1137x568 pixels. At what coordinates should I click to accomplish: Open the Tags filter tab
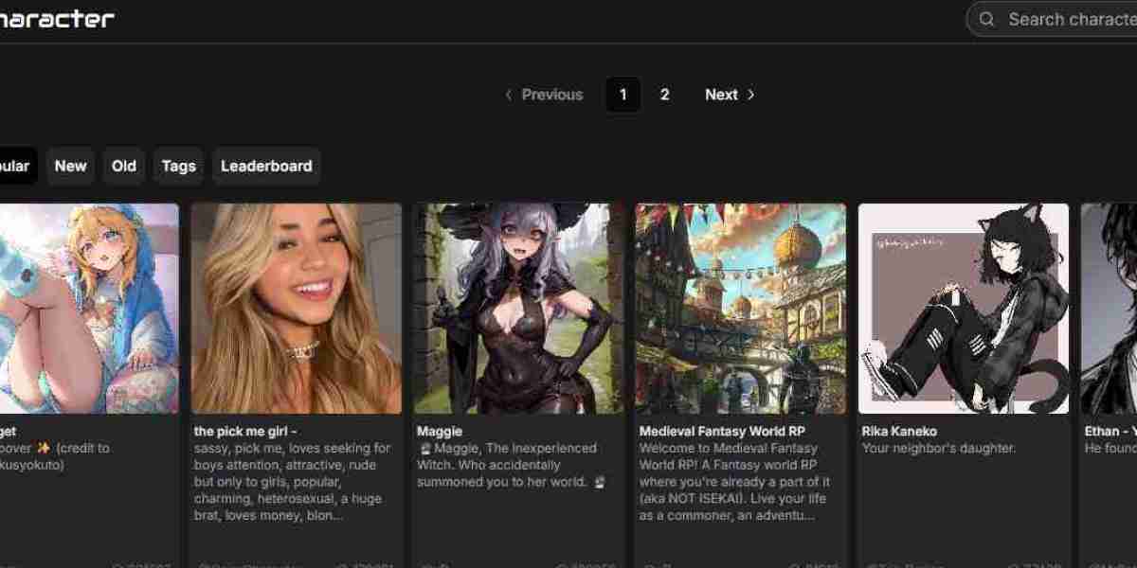178,166
